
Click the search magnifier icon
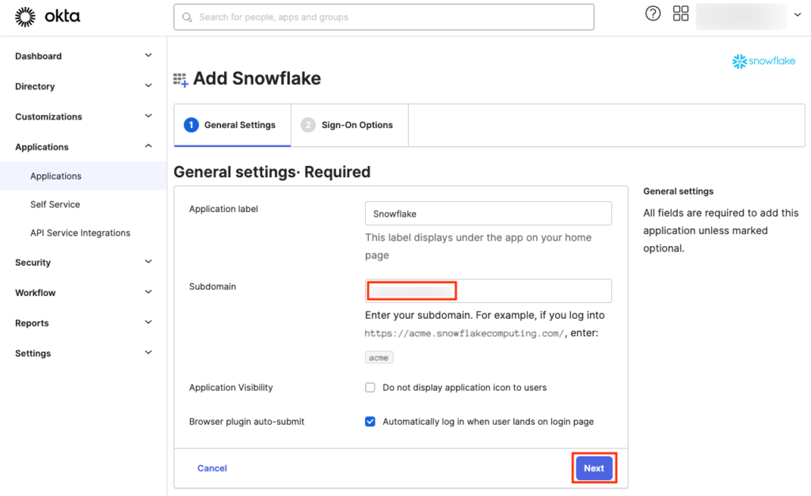(x=187, y=17)
